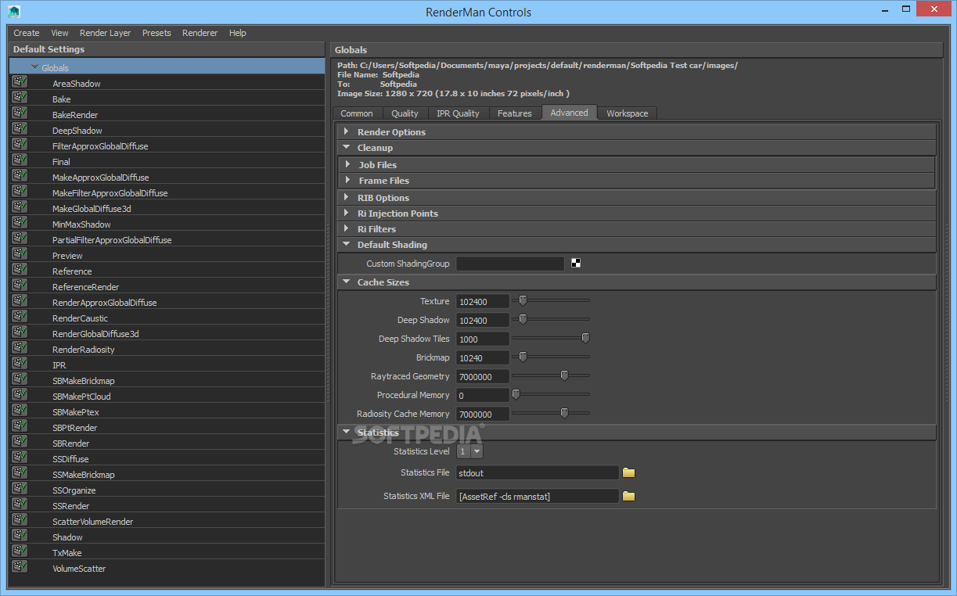957x596 pixels.
Task: Browse folder for Statistics File
Action: 628,472
